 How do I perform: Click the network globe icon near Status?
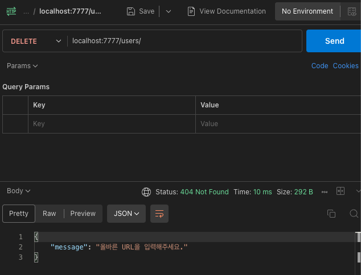pos(146,192)
